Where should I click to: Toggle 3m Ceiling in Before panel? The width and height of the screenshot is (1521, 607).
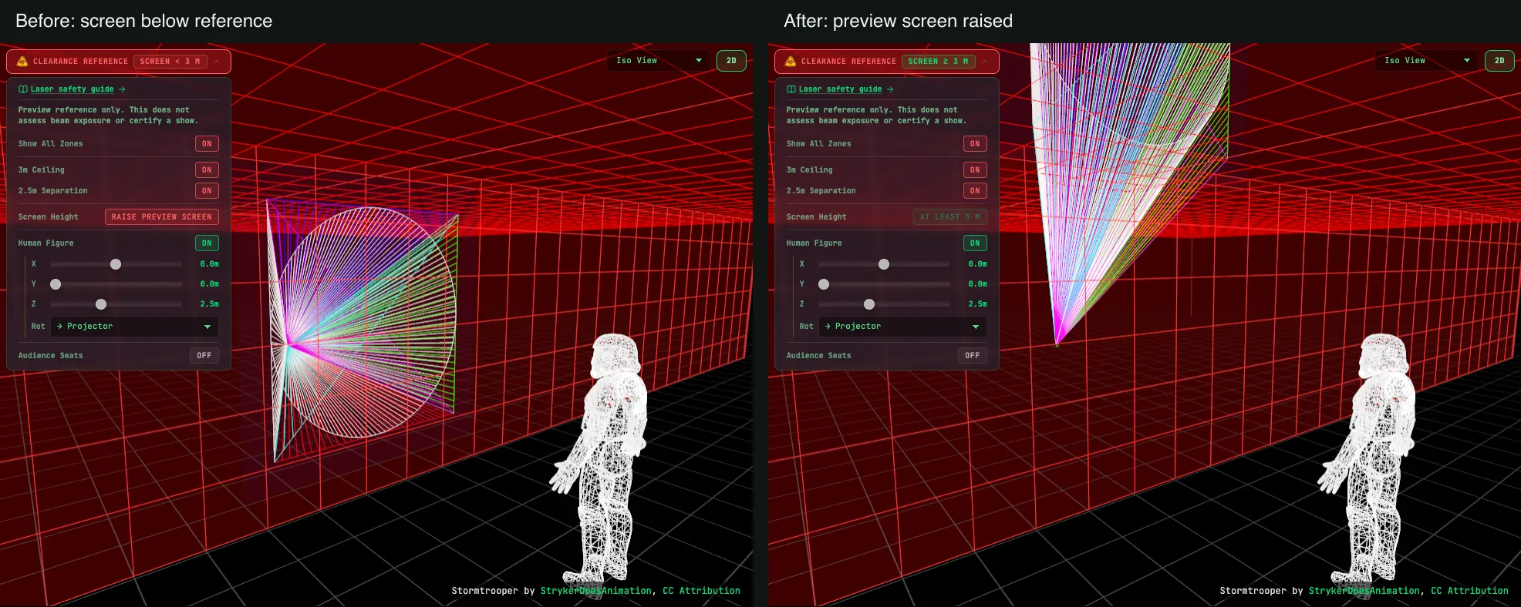(x=207, y=170)
